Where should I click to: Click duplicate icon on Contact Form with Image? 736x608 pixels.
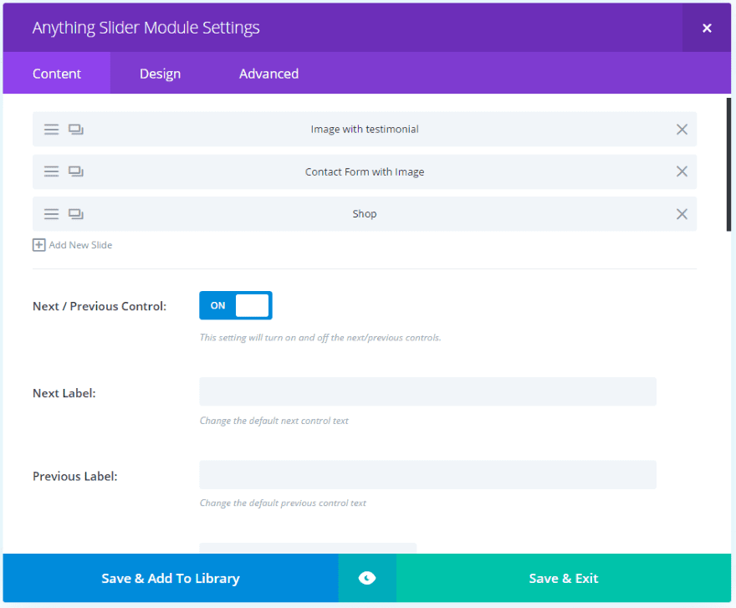pos(76,171)
